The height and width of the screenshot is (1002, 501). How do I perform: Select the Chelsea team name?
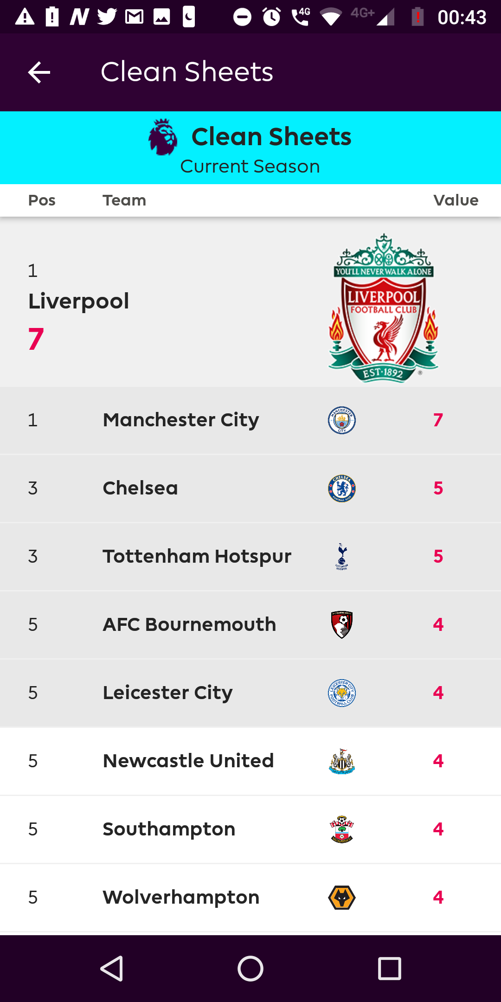click(x=140, y=488)
